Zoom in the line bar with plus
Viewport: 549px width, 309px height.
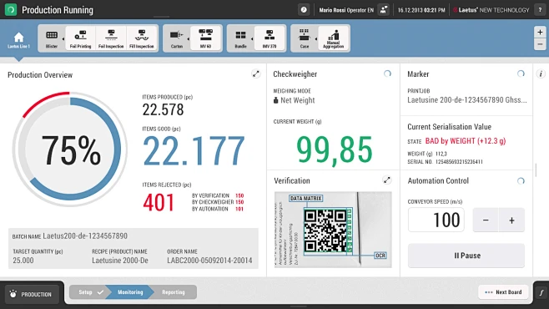[x=540, y=32]
